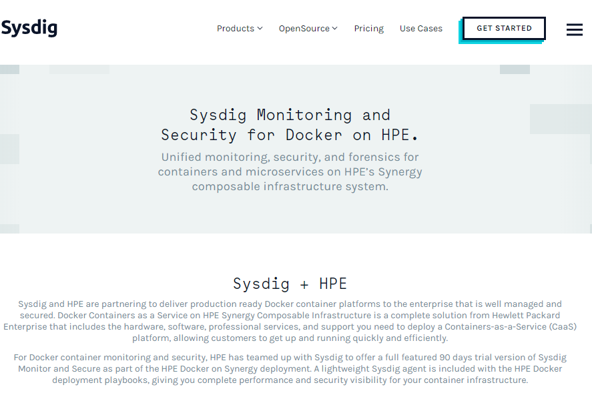Click the Sysdig + HPE section heading

(290, 284)
